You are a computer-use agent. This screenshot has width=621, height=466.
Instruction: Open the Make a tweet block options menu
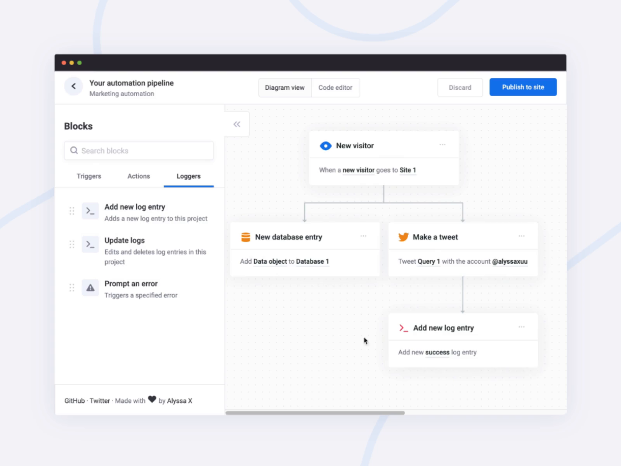[x=522, y=236]
